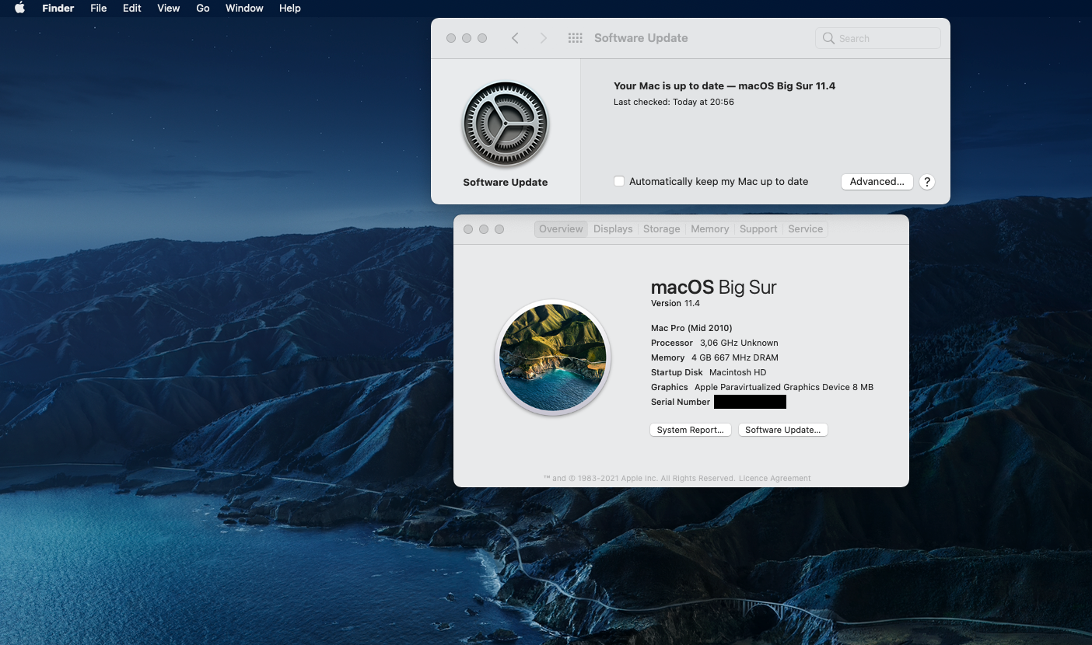This screenshot has width=1092, height=645.
Task: Close the About This Mac window
Action: click(x=468, y=229)
